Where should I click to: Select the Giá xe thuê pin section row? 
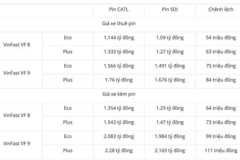point(119,24)
